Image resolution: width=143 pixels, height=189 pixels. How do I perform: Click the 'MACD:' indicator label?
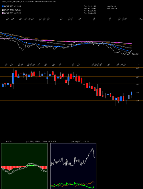(x=8, y=141)
